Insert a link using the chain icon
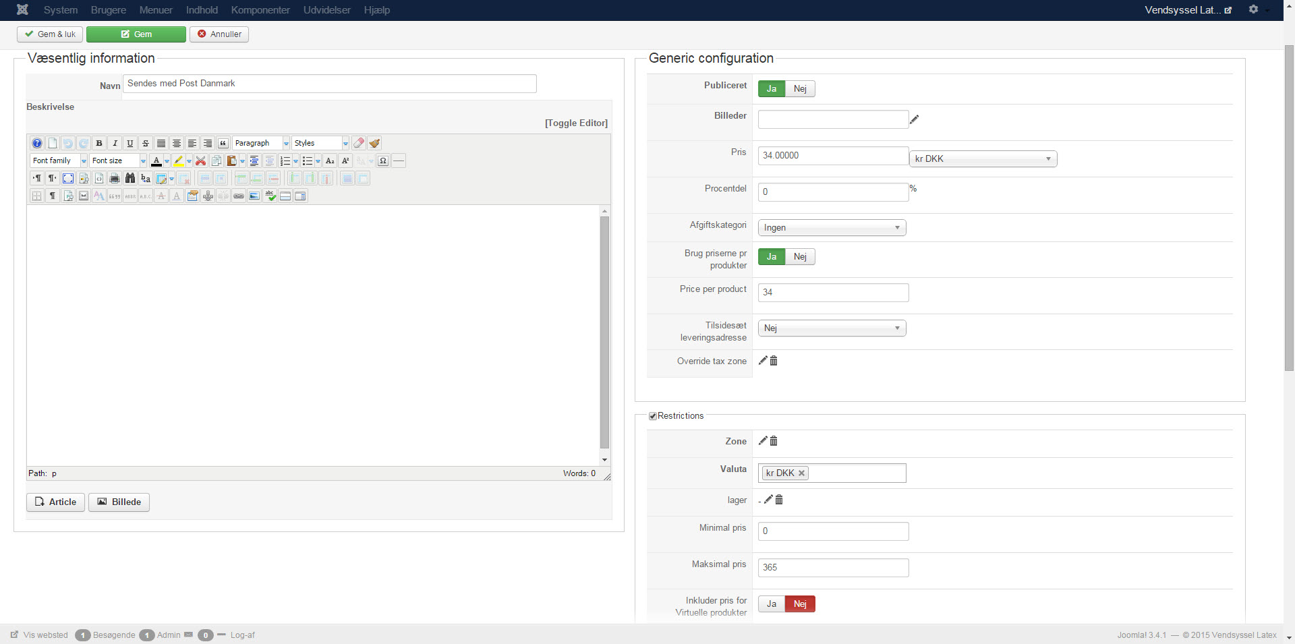The image size is (1295, 644). 239,196
